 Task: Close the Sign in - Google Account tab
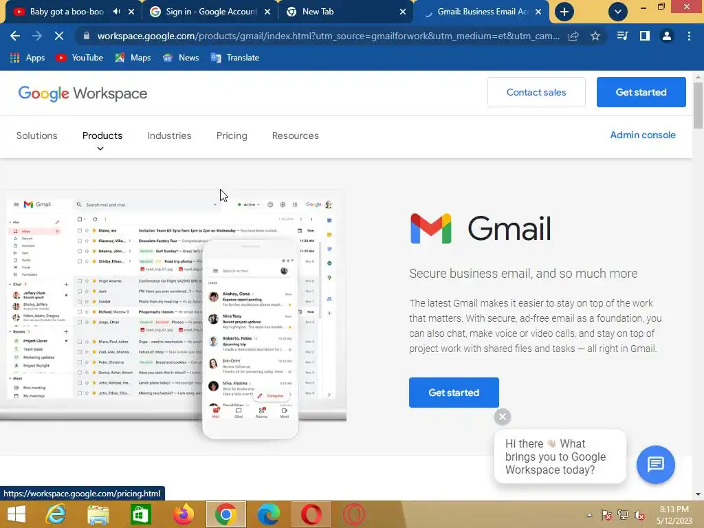267,12
